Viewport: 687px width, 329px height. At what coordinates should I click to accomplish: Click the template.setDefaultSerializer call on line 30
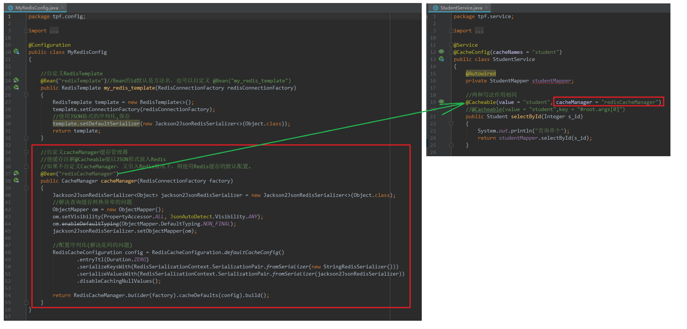point(96,123)
